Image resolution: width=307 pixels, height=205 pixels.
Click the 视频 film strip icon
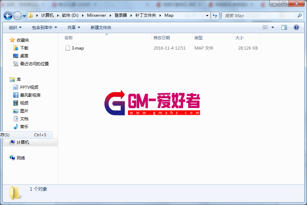pos(16,103)
